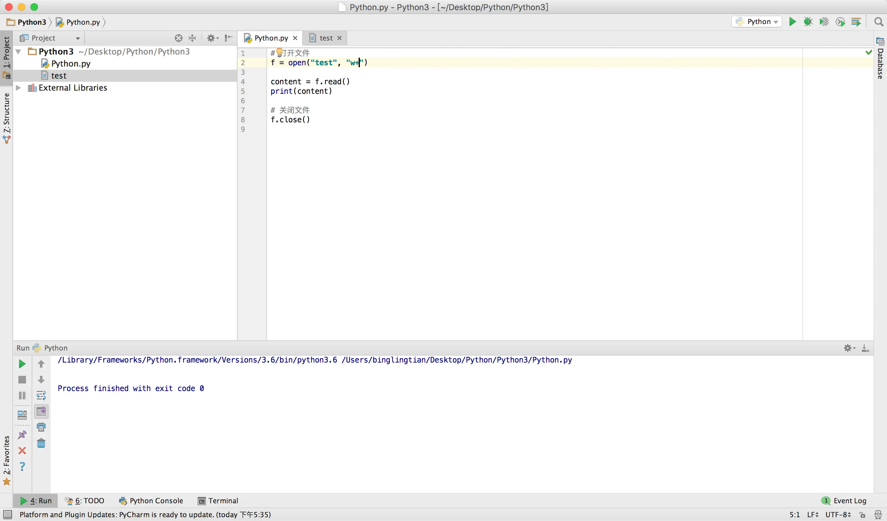Image resolution: width=887 pixels, height=521 pixels.
Task: Click the Print icon in Run panel
Action: click(41, 428)
